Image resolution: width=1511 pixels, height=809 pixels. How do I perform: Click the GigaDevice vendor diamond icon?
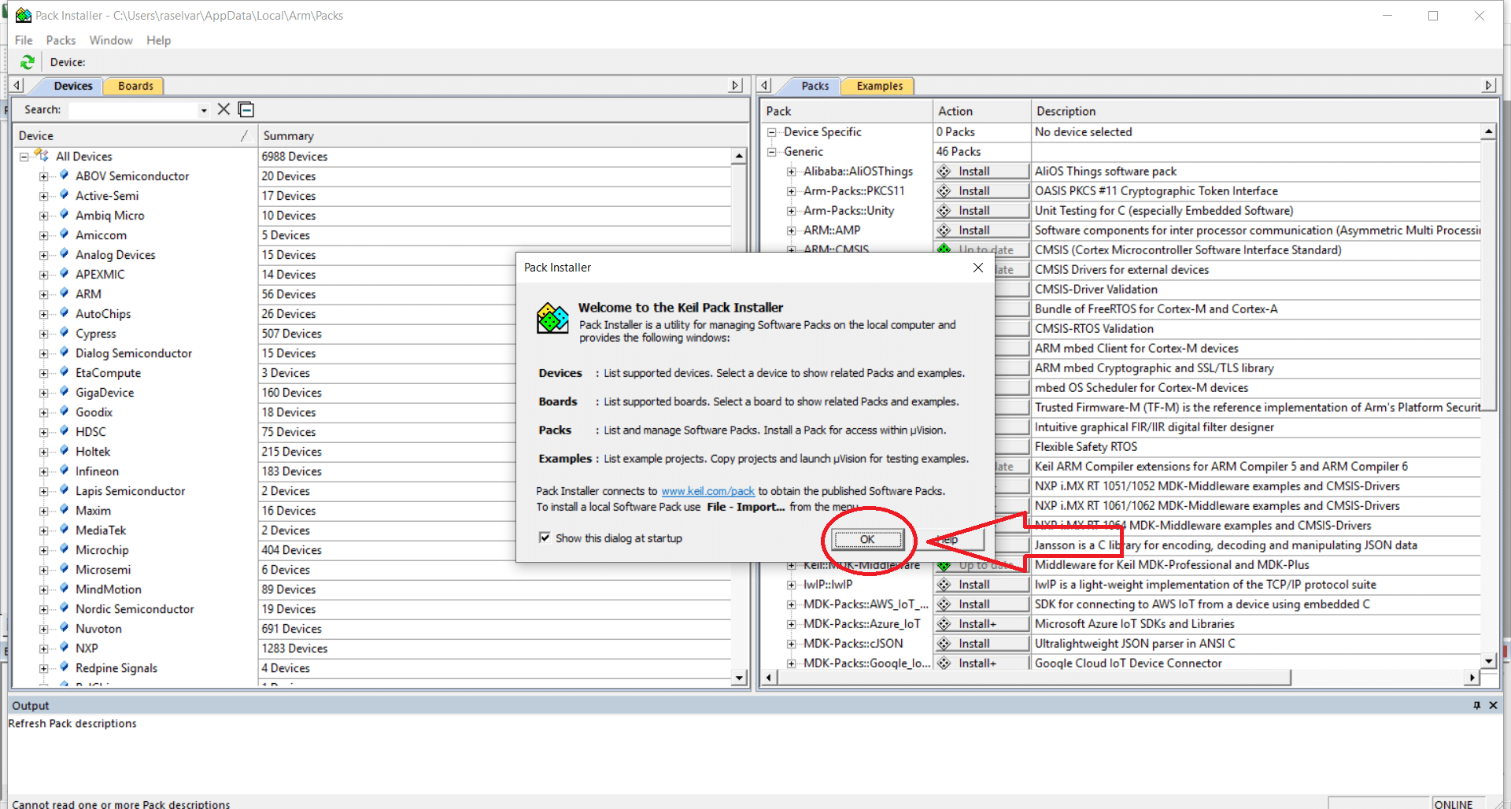point(65,392)
